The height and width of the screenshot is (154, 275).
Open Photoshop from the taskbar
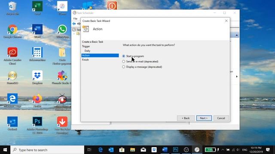point(176,150)
